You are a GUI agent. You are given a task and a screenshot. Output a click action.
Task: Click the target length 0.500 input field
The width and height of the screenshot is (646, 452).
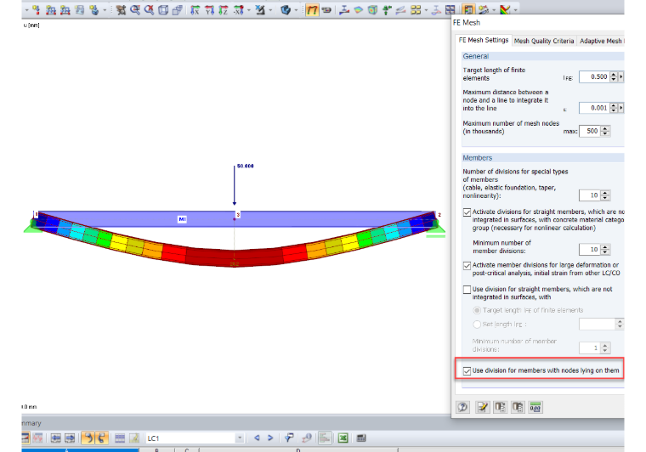coord(593,76)
